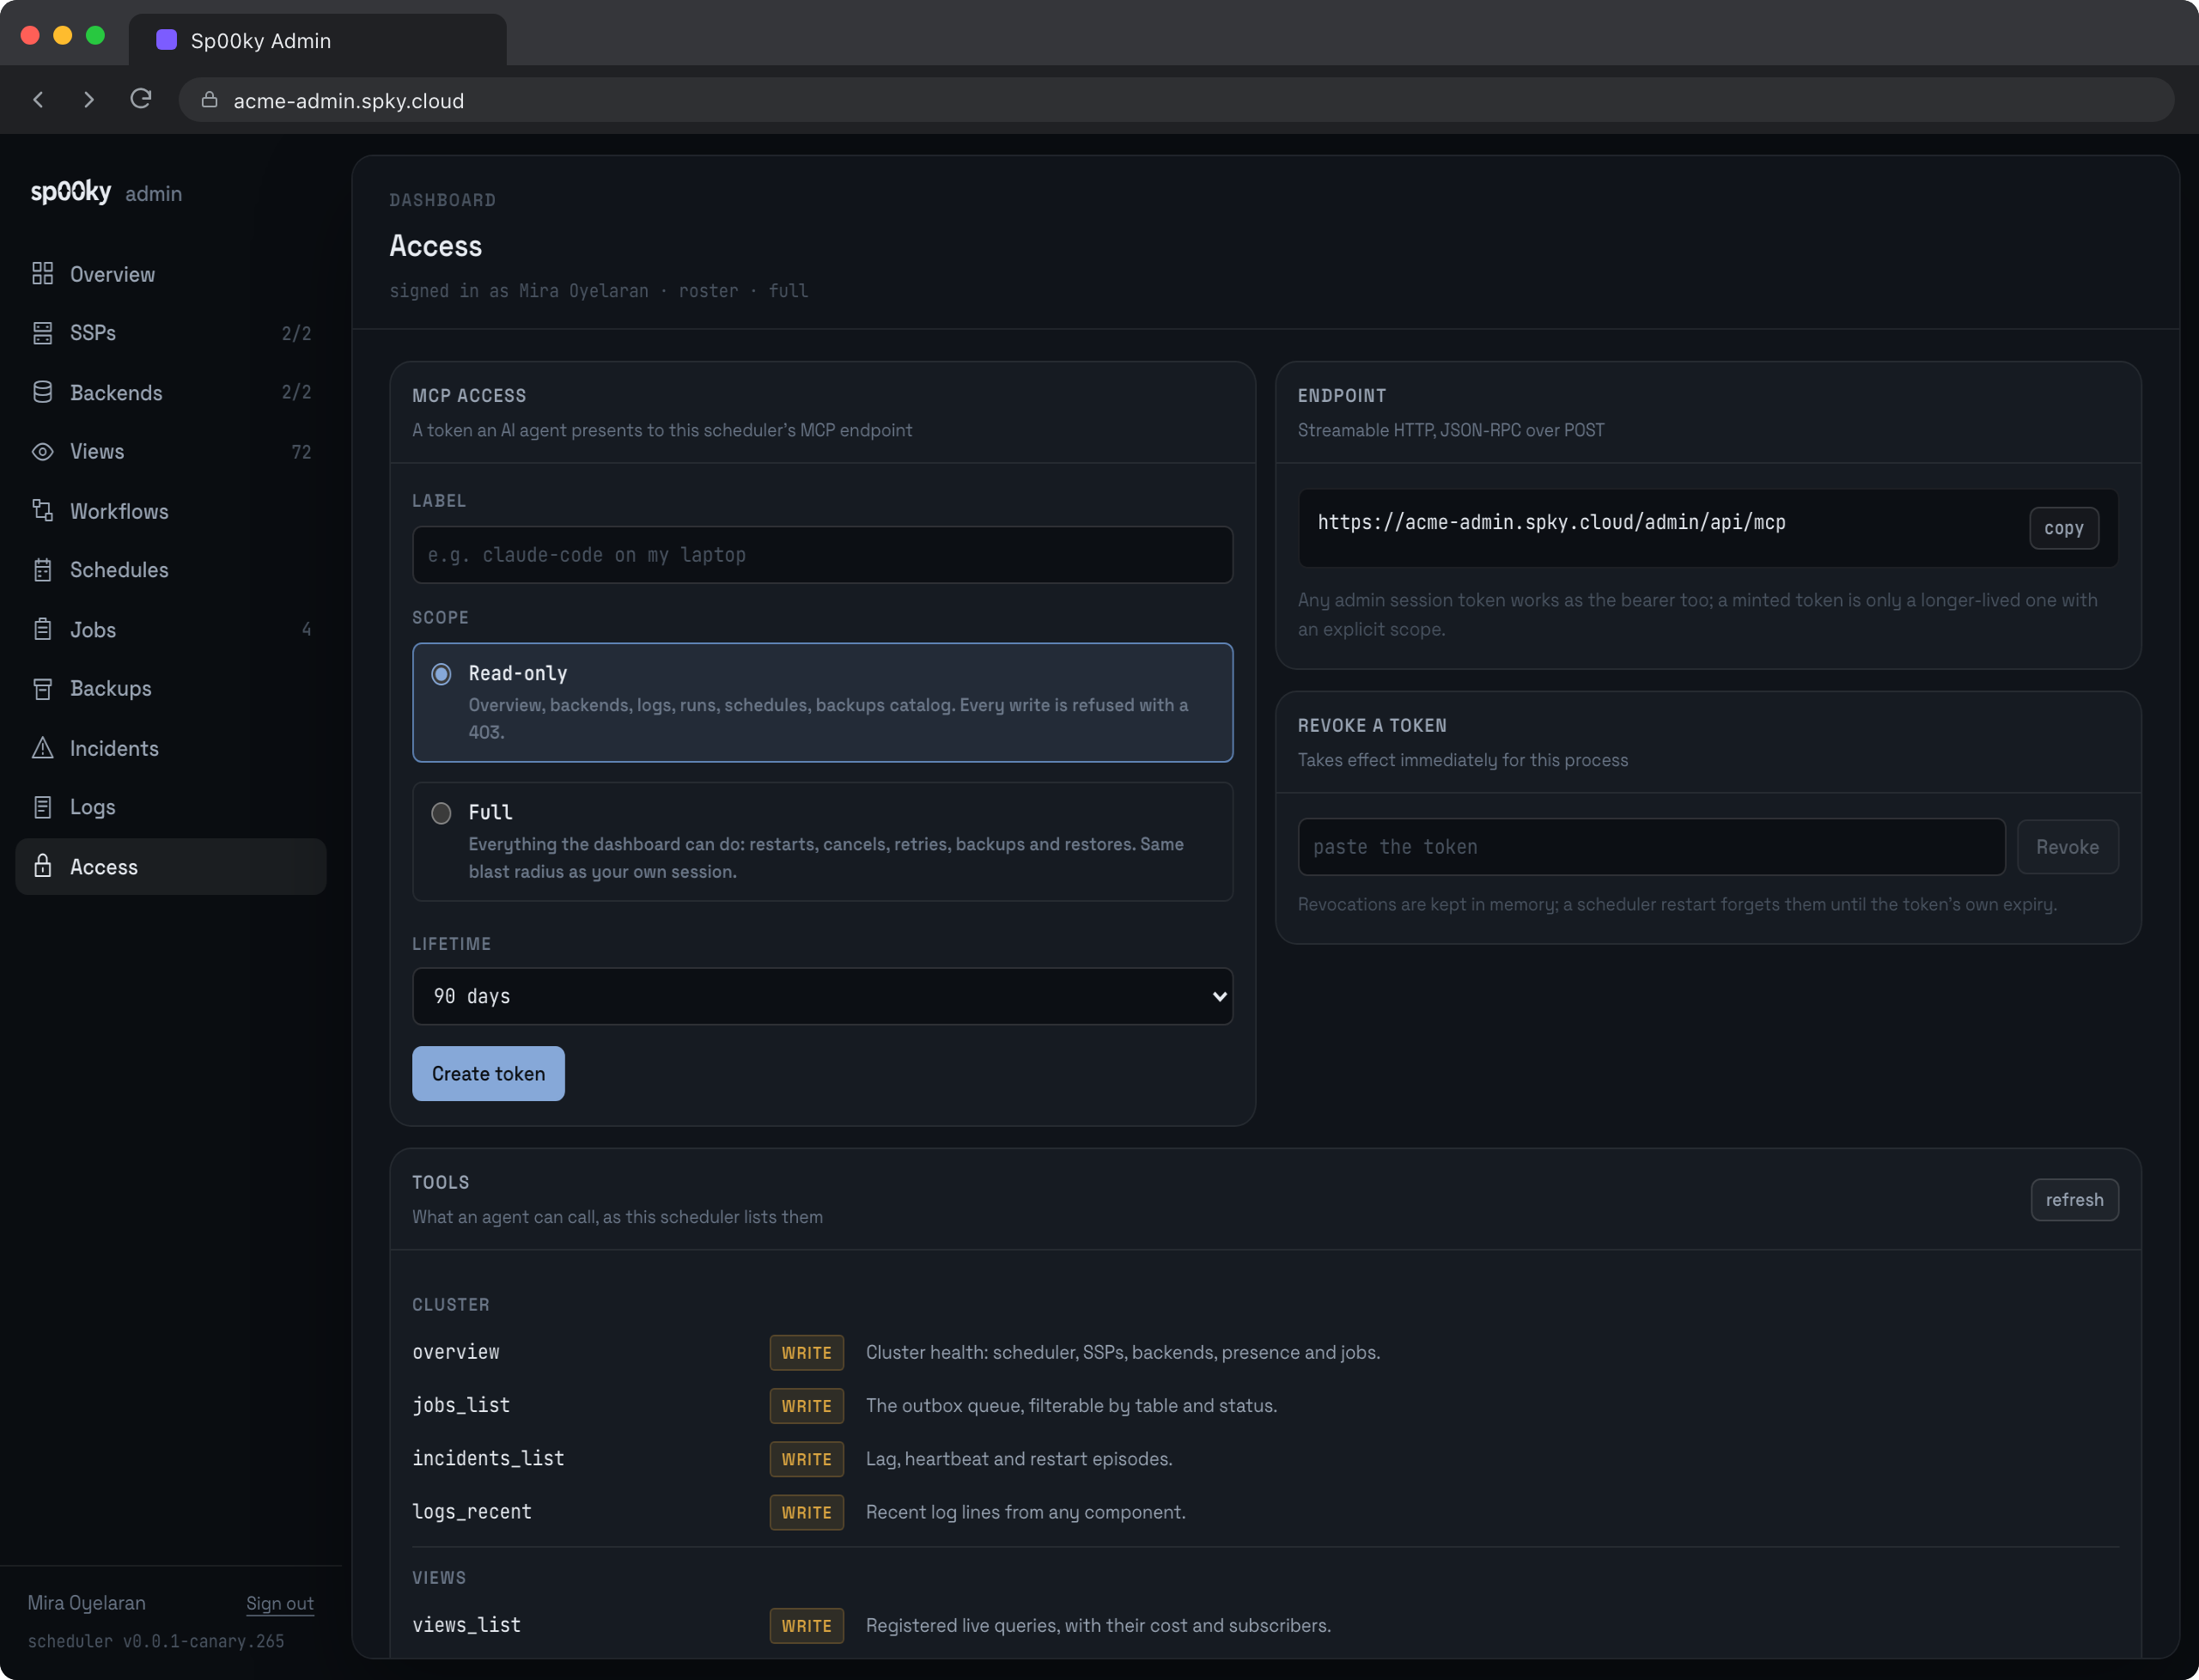Image resolution: width=2199 pixels, height=1680 pixels.
Task: Click the Logs document icon
Action: click(42, 807)
